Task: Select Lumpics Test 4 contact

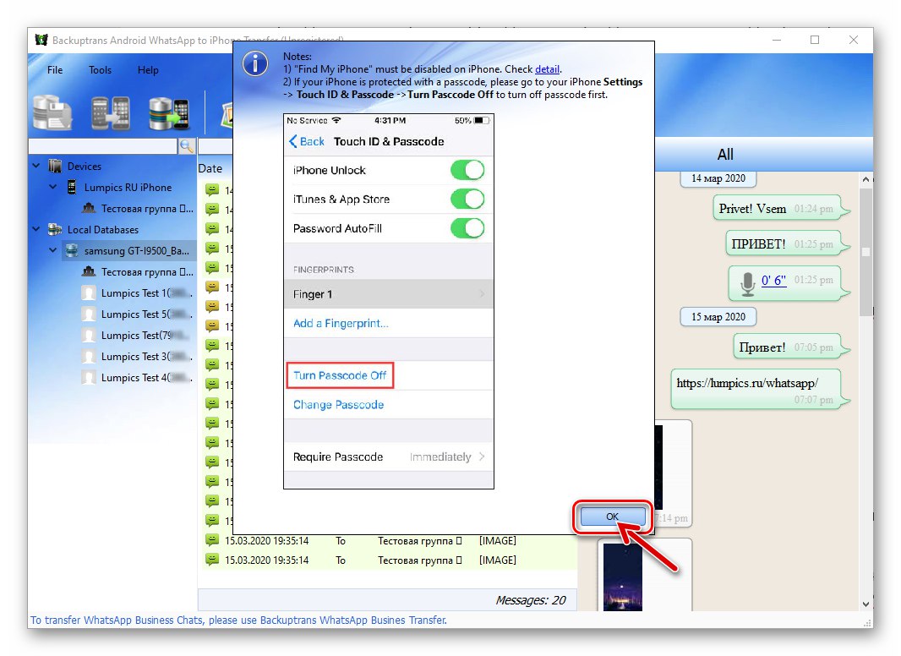Action: pyautogui.click(x=146, y=378)
